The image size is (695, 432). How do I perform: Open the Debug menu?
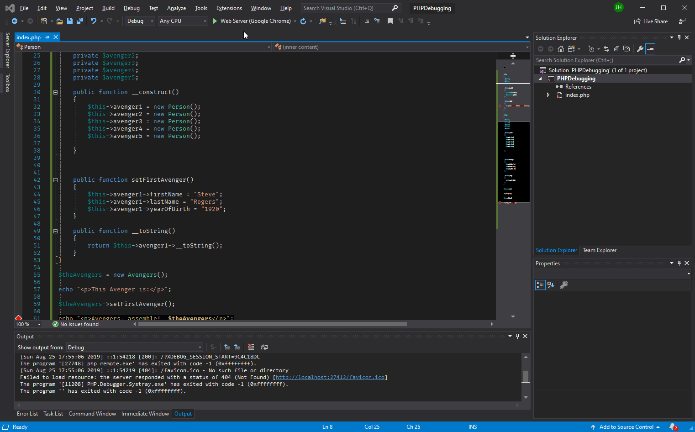pyautogui.click(x=132, y=8)
